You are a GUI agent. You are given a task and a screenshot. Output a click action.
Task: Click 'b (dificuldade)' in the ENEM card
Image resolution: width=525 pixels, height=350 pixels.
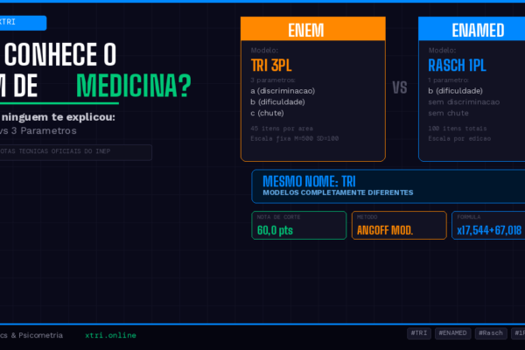click(x=277, y=101)
